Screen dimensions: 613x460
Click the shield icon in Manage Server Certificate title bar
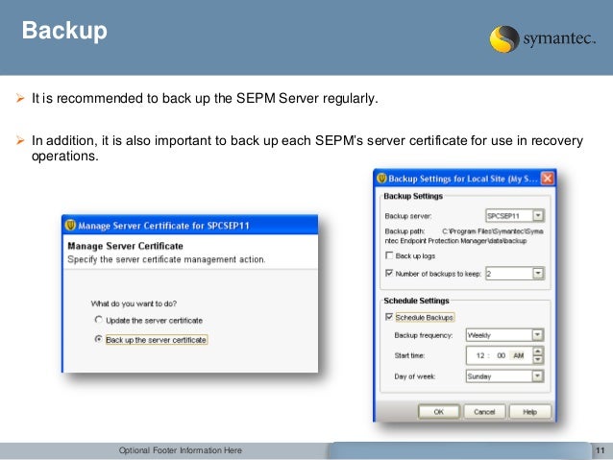pos(70,225)
